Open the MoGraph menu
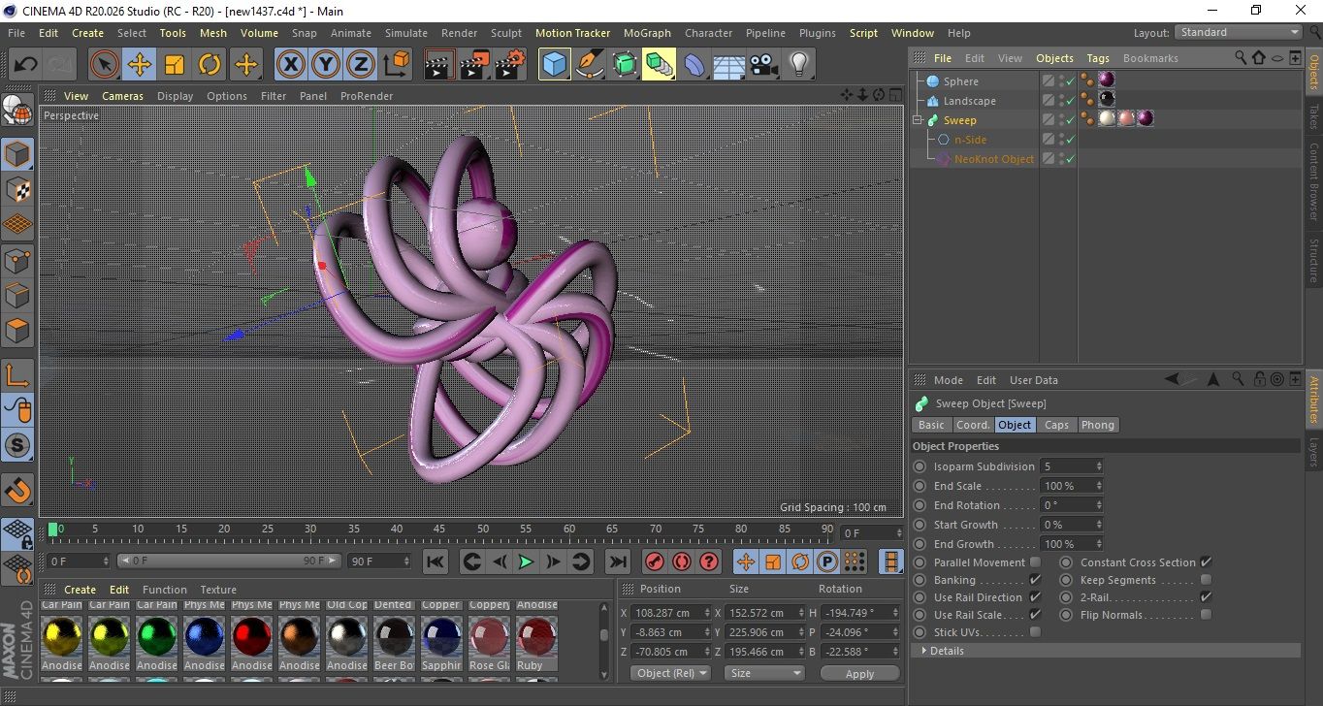Image resolution: width=1323 pixels, height=706 pixels. click(647, 33)
